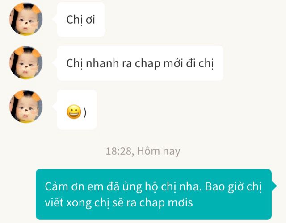Click the tail of the emoji bubble
This screenshot has width=286, height=223.
tap(55, 106)
